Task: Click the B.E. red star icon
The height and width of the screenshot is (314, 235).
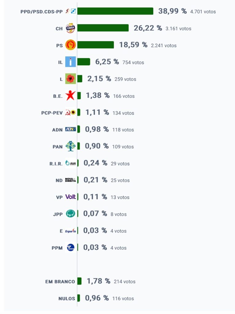Action: click(70, 96)
